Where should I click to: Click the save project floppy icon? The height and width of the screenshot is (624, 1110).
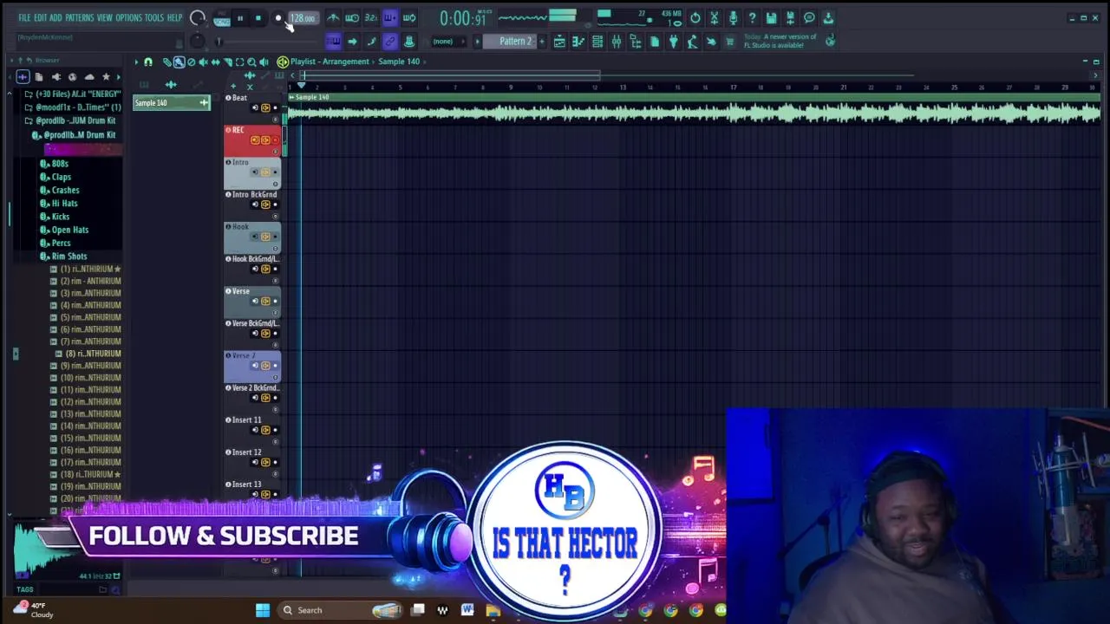[771, 18]
